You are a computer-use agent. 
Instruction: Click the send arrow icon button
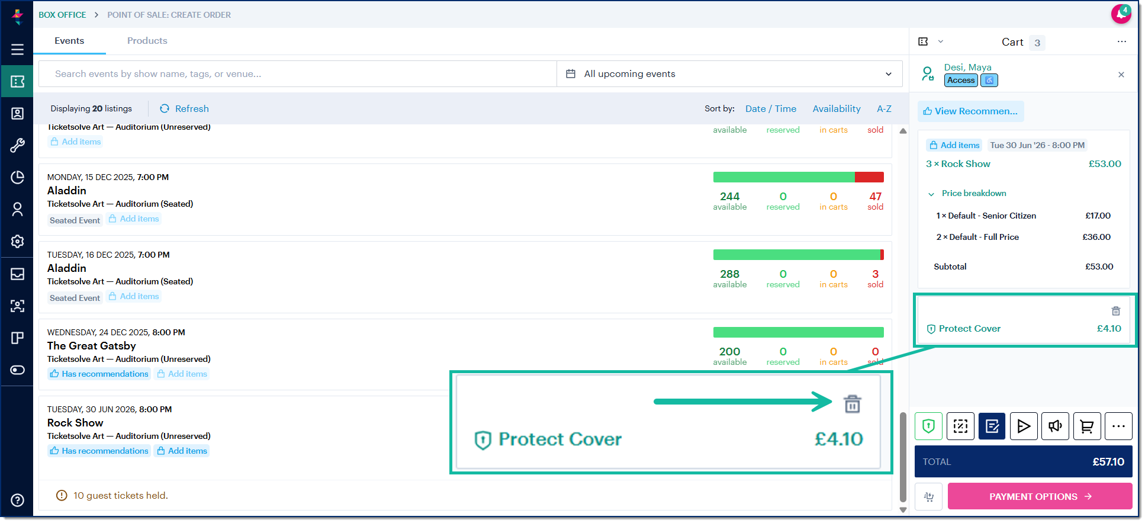click(x=1024, y=426)
